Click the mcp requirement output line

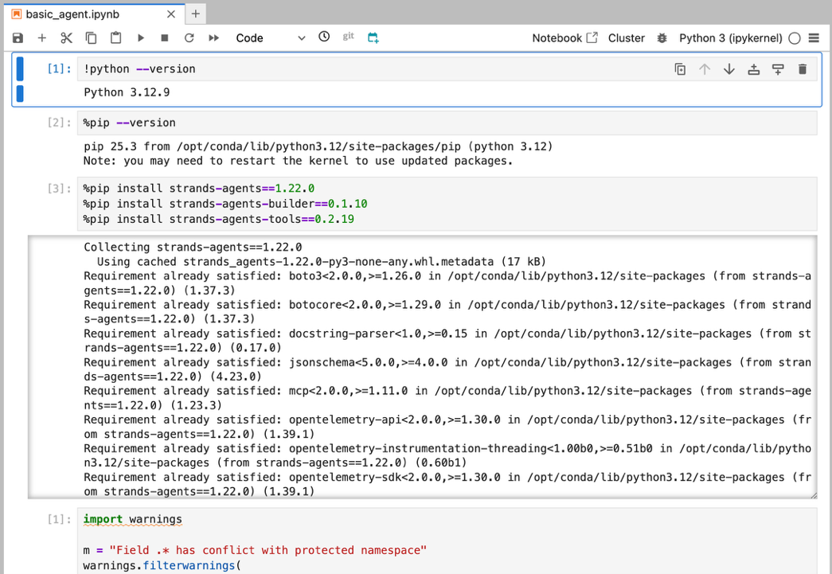(447, 398)
